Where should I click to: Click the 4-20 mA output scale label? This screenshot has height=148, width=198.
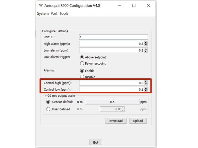(60, 96)
